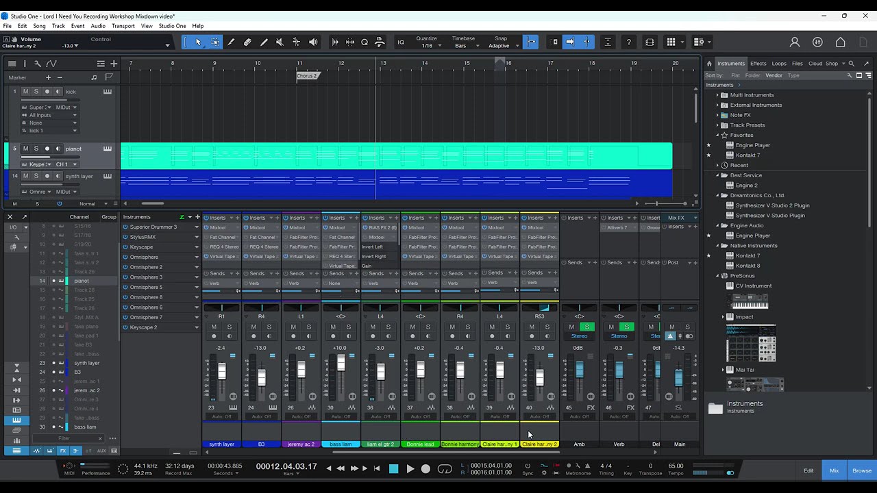This screenshot has height=493, width=877.
Task: Select the Mute tool
Action: (280, 42)
